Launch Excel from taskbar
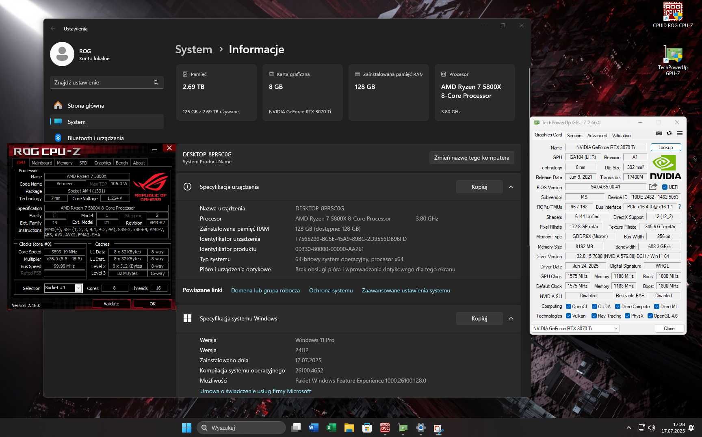 point(331,428)
